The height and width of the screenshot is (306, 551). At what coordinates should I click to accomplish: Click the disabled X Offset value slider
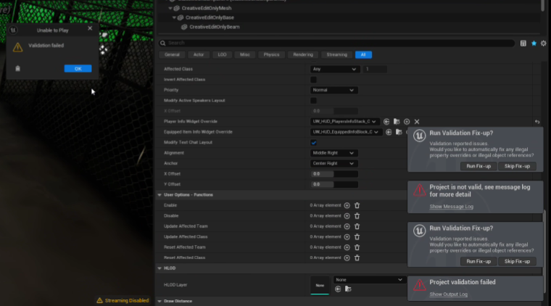[x=333, y=111]
